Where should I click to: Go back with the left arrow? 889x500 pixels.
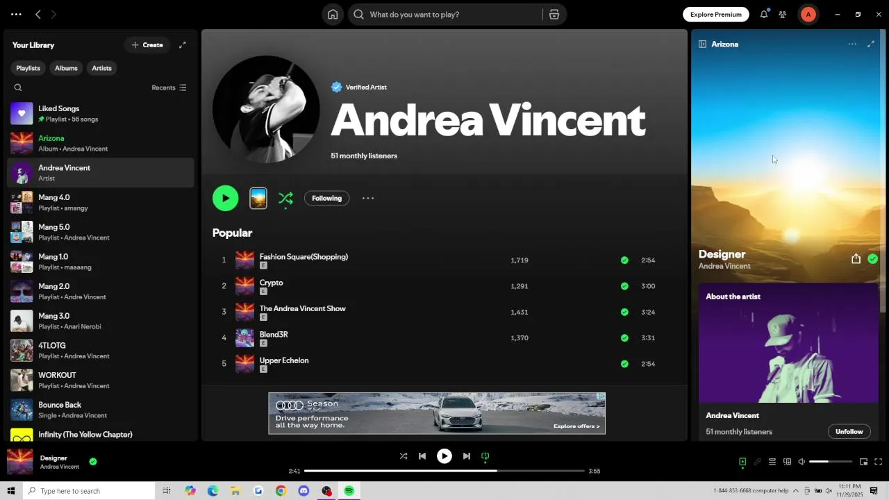tap(38, 15)
